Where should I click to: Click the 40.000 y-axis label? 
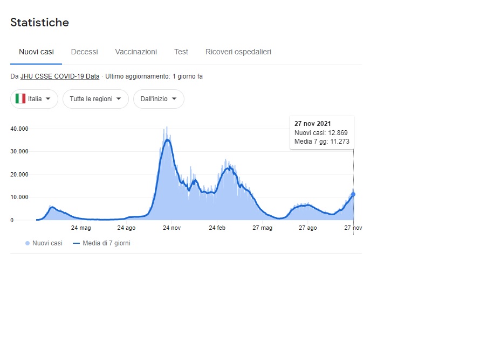click(x=19, y=129)
